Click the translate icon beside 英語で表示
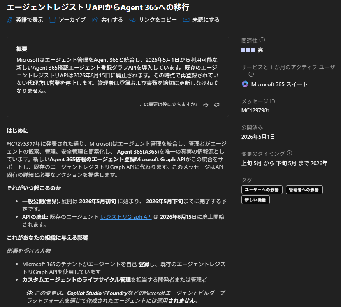The image size is (341, 307). point(10,20)
